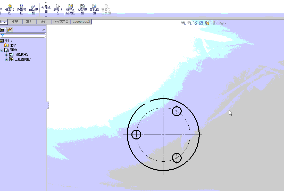Image resolution: width=284 pixels, height=191 pixels.
Task: Click the Previous View icon
Action: (195, 23)
